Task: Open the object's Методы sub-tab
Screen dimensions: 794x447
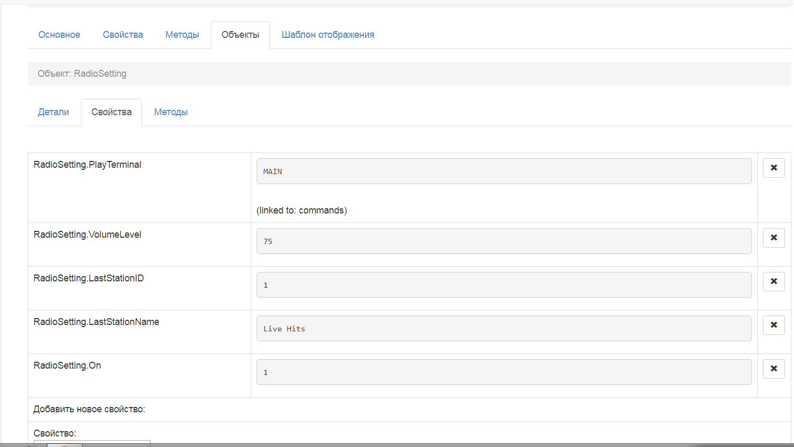Action: [x=171, y=112]
